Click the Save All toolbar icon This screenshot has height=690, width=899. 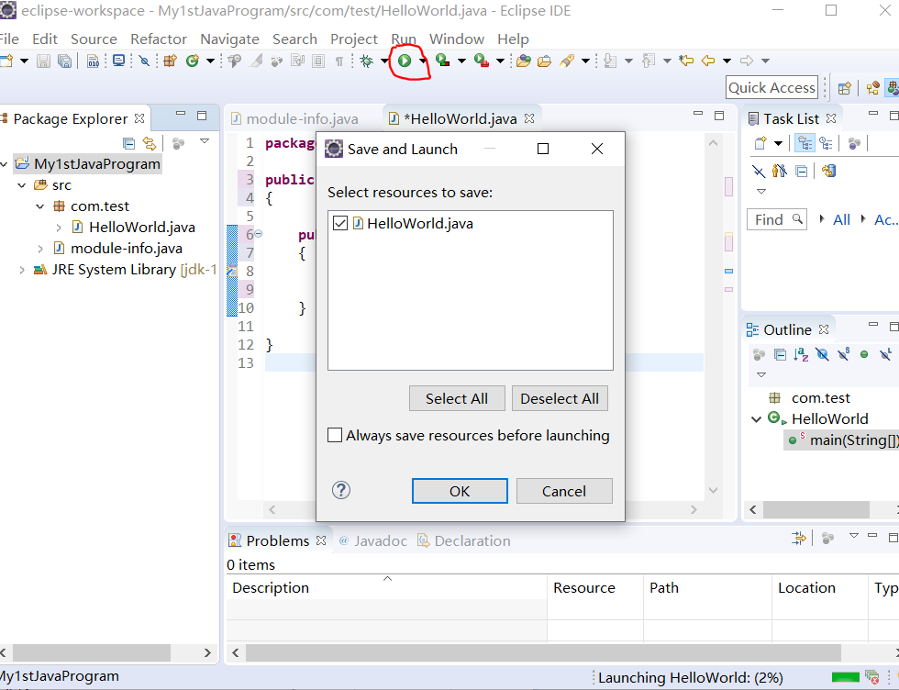coord(65,61)
